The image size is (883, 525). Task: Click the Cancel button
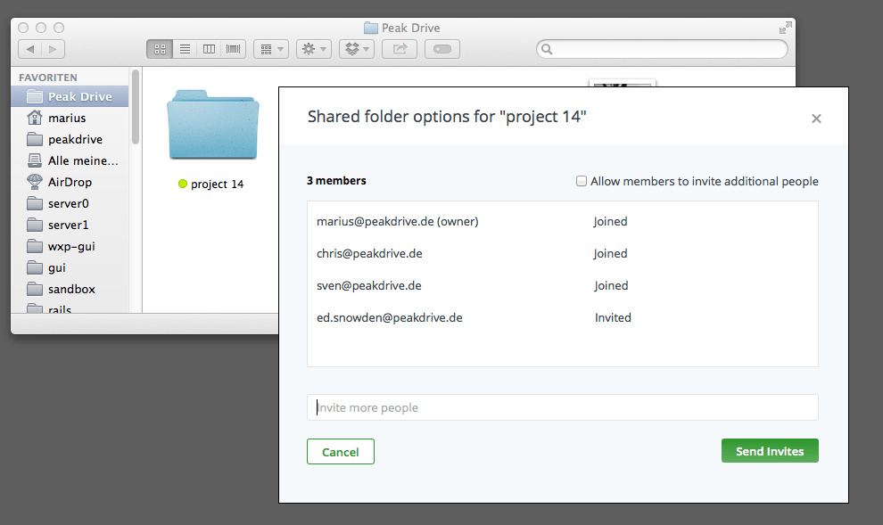point(340,452)
